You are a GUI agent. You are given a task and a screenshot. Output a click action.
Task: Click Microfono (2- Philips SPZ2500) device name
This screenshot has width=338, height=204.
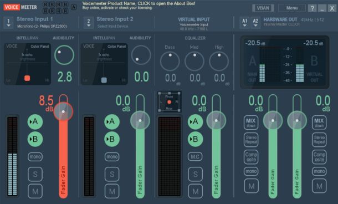click(42, 26)
